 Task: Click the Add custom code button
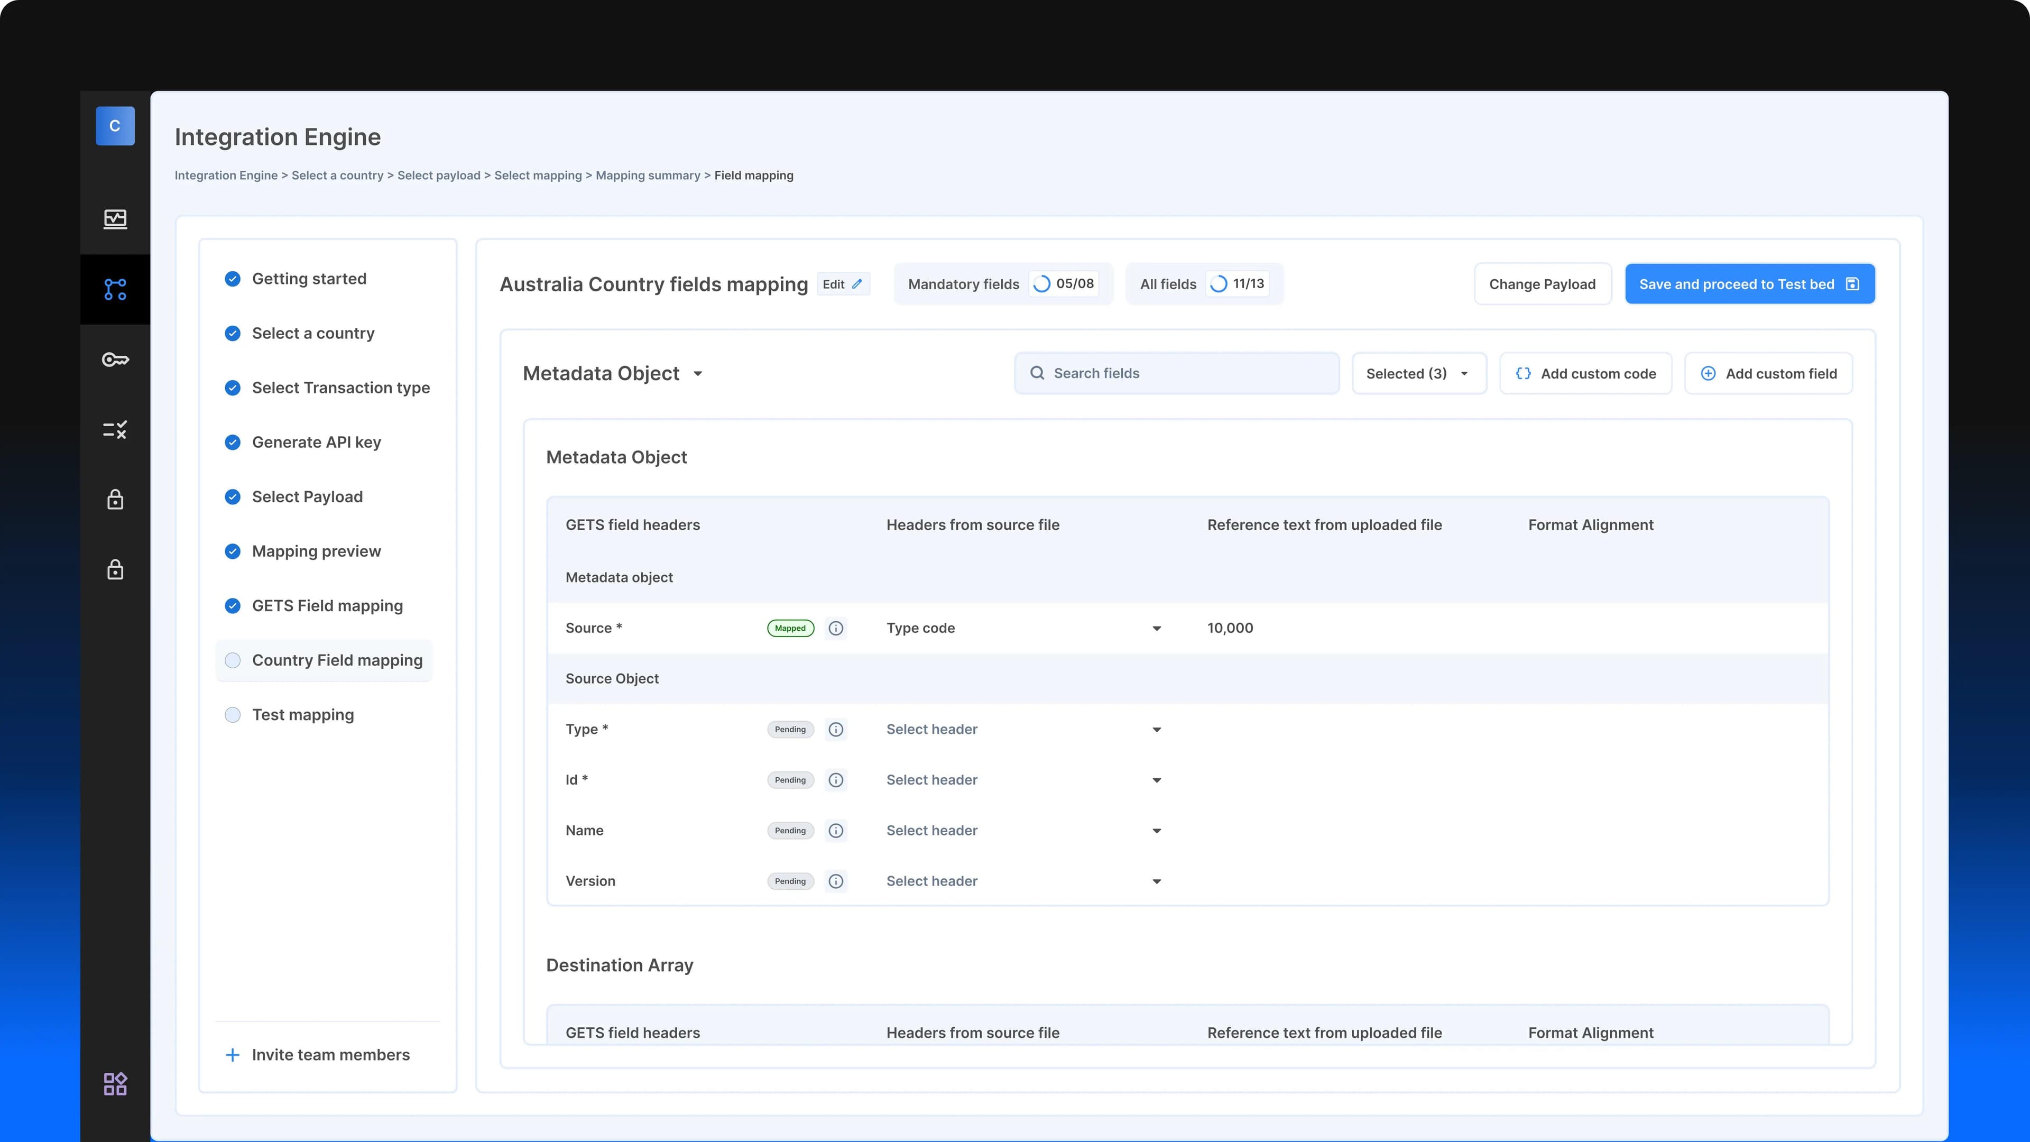coord(1585,374)
